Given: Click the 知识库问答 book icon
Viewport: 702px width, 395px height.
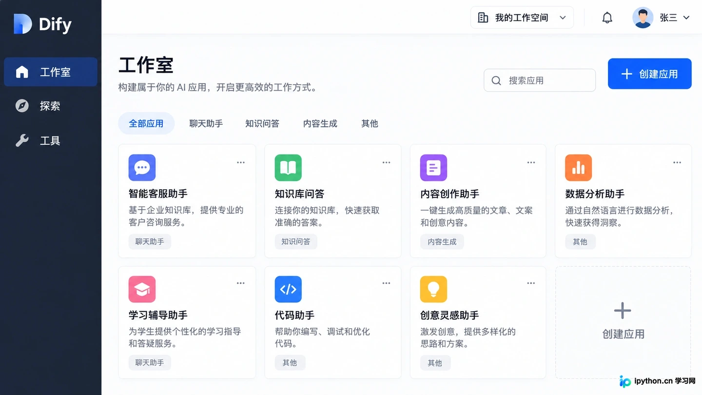Looking at the screenshot, I should pyautogui.click(x=288, y=168).
